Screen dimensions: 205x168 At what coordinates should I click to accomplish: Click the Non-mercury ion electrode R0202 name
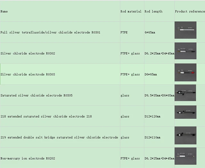32,158
